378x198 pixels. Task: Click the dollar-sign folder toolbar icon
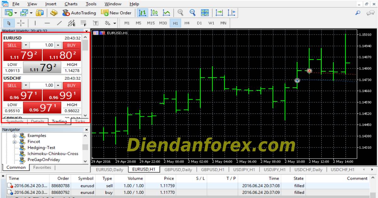[x=40, y=13]
